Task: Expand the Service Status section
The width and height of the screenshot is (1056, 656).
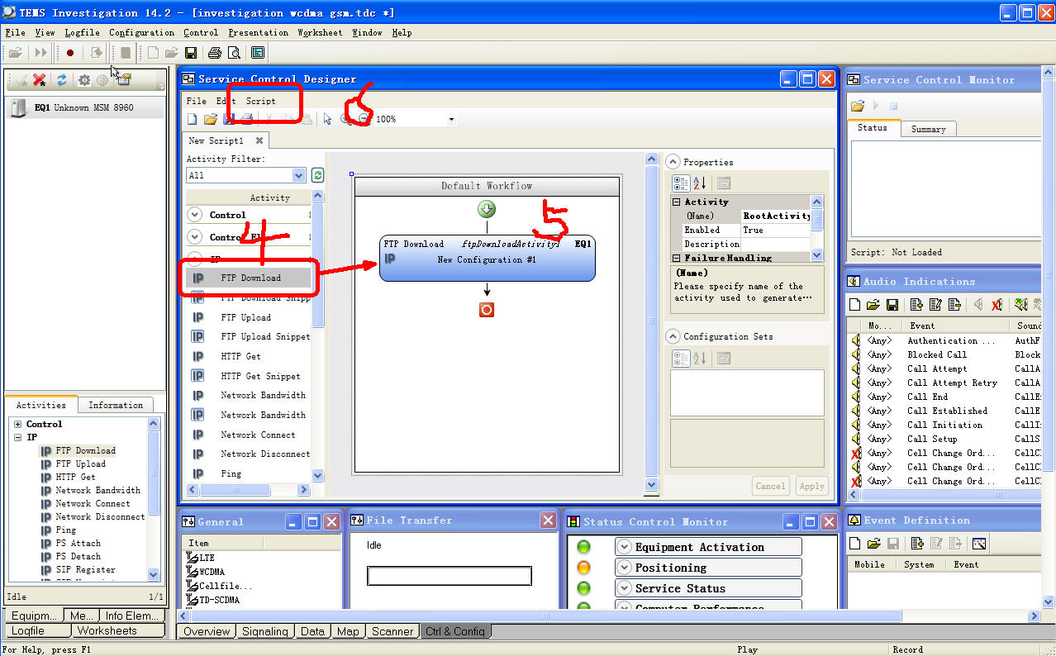Action: tap(626, 588)
